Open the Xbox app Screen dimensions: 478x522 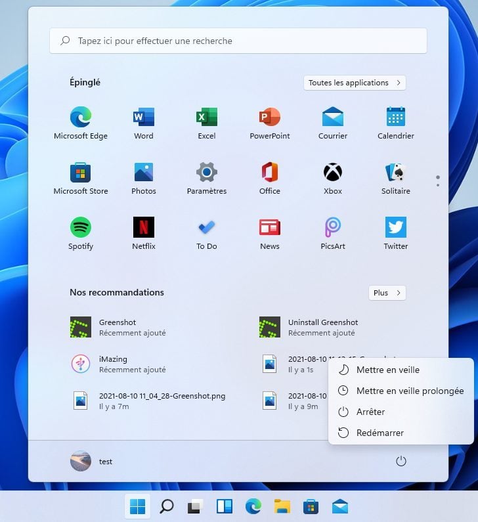click(x=332, y=178)
